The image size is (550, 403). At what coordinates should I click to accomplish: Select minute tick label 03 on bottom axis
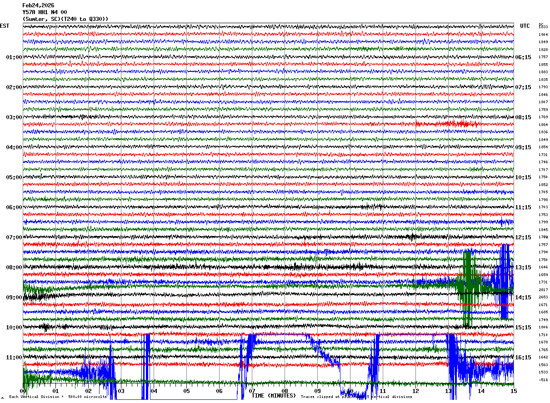click(121, 391)
